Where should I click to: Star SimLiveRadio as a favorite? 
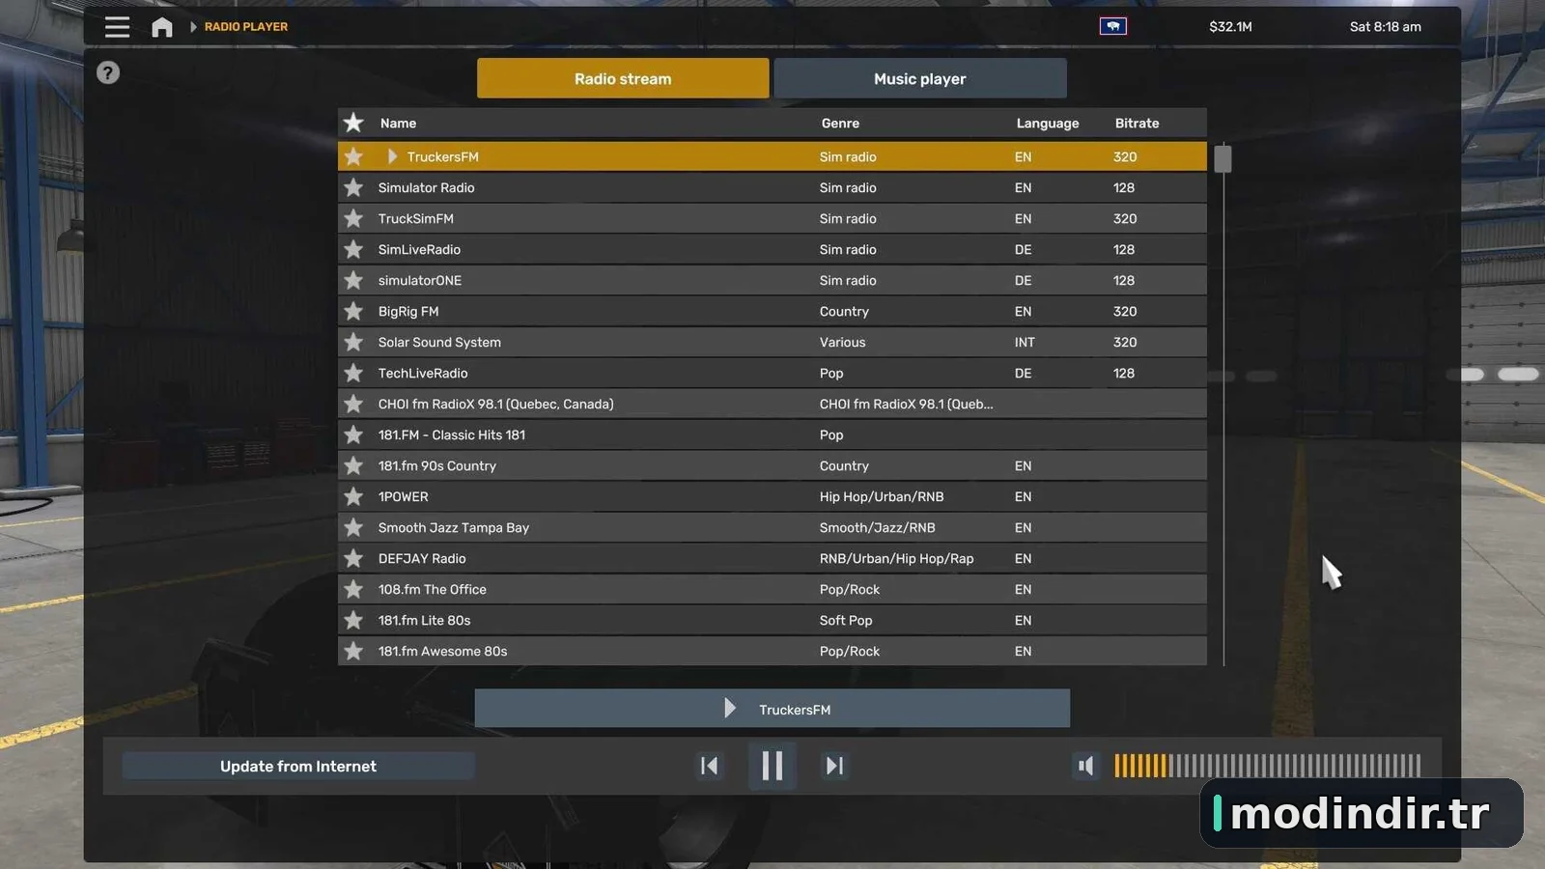353,249
